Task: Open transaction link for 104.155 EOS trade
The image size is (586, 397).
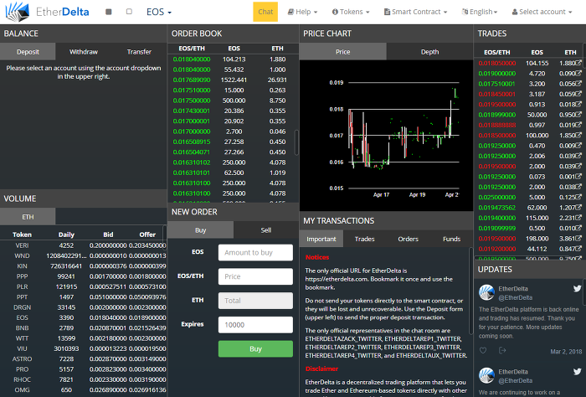Action: pyautogui.click(x=578, y=63)
